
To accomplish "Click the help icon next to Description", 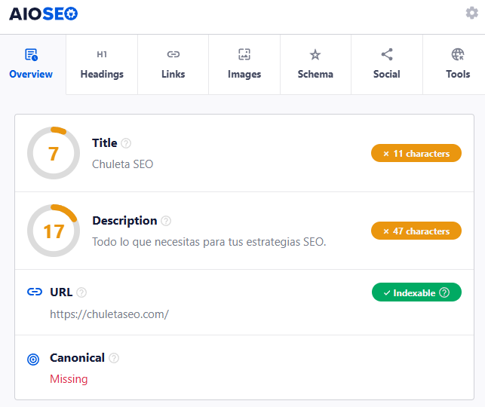I will (x=166, y=221).
